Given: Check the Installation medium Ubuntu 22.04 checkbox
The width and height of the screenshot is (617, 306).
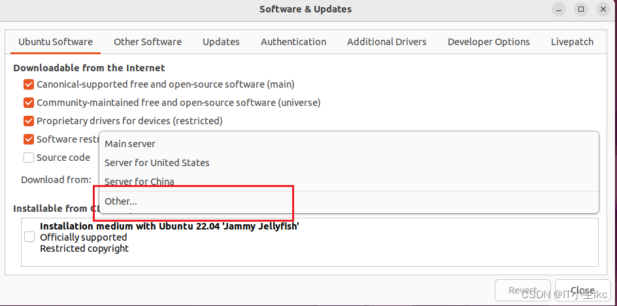Looking at the screenshot, I should tap(29, 237).
